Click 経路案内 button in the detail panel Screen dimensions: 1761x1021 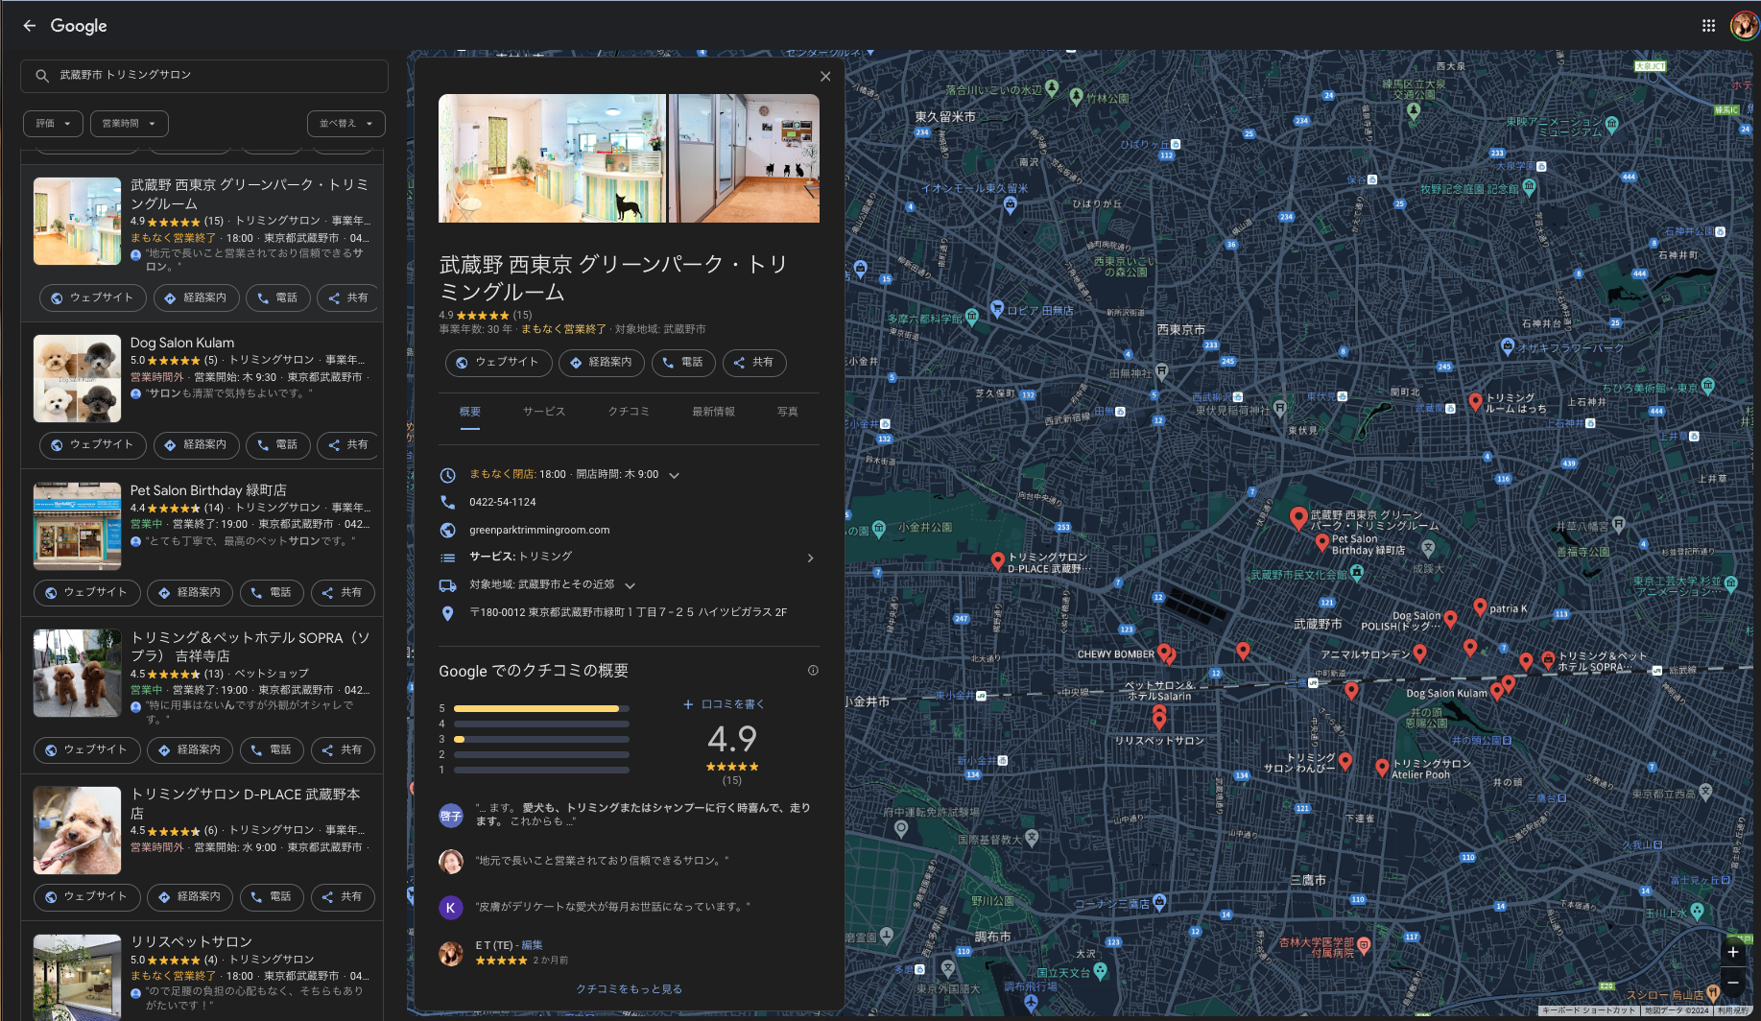pyautogui.click(x=602, y=362)
